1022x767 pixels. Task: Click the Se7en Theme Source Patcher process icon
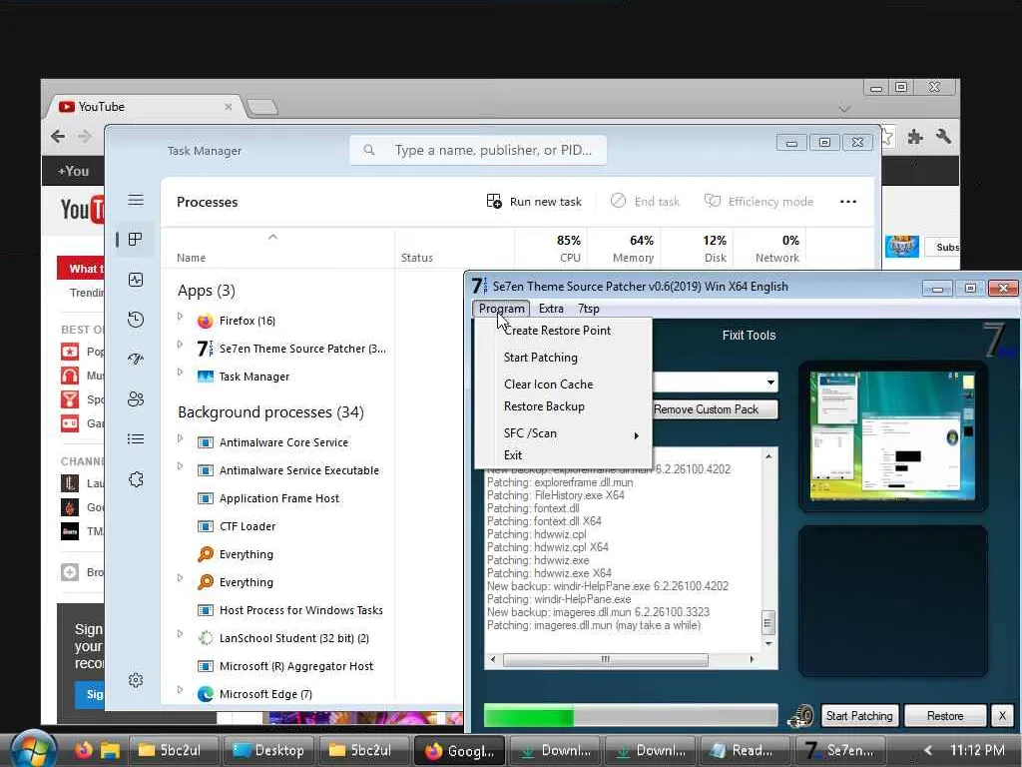(205, 349)
